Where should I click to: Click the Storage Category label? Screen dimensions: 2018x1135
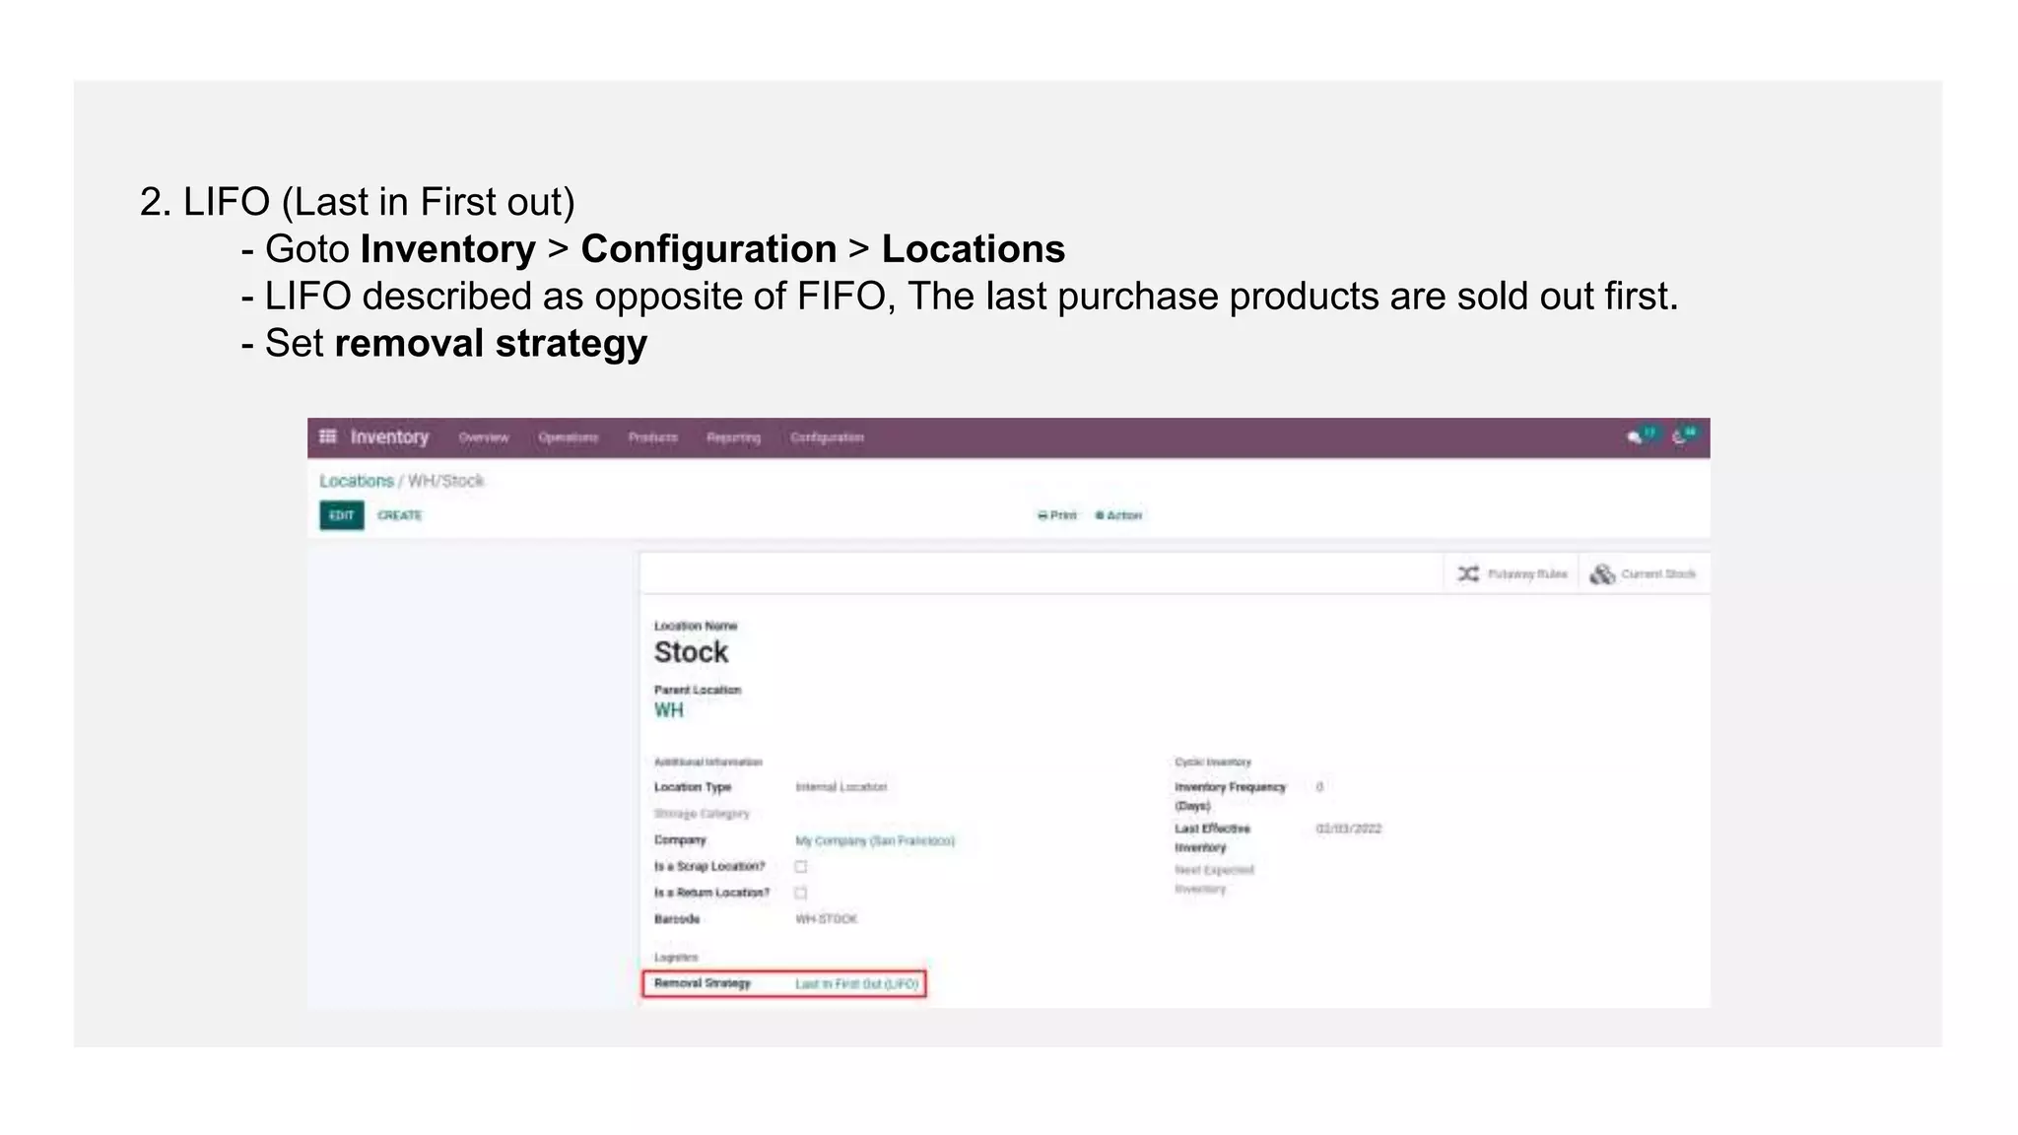pyautogui.click(x=702, y=814)
